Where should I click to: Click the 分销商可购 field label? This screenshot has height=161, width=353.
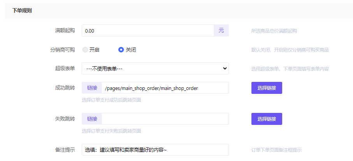[62, 50]
